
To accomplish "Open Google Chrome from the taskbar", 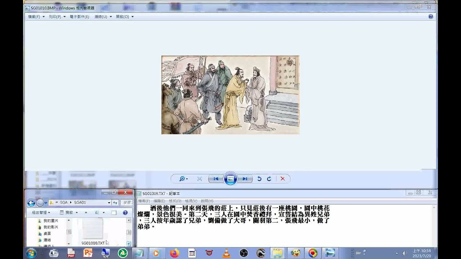I will (313, 253).
